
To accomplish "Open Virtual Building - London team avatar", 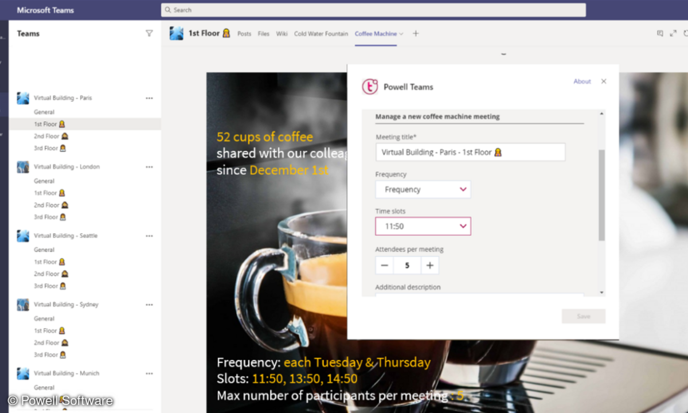I will click(x=23, y=167).
